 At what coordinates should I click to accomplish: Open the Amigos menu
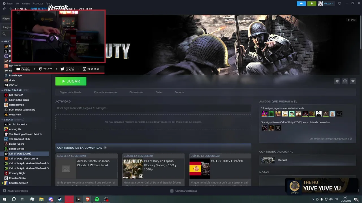tap(26, 3)
